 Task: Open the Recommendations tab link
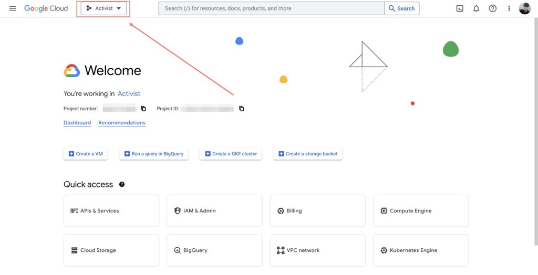point(122,123)
